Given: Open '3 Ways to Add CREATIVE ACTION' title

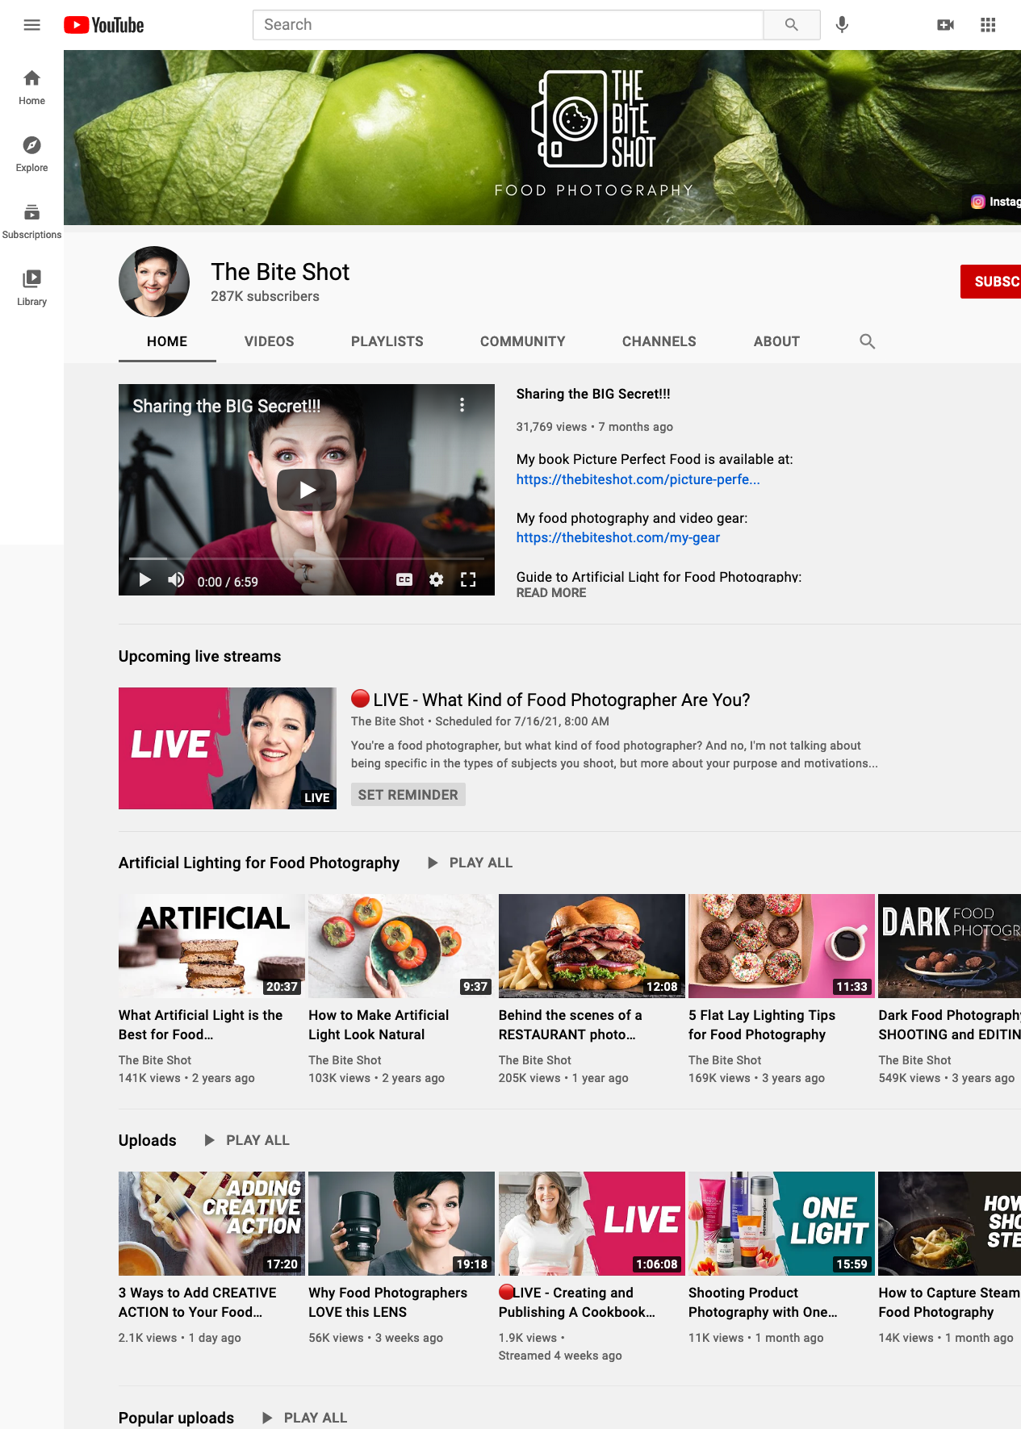Looking at the screenshot, I should [198, 1302].
